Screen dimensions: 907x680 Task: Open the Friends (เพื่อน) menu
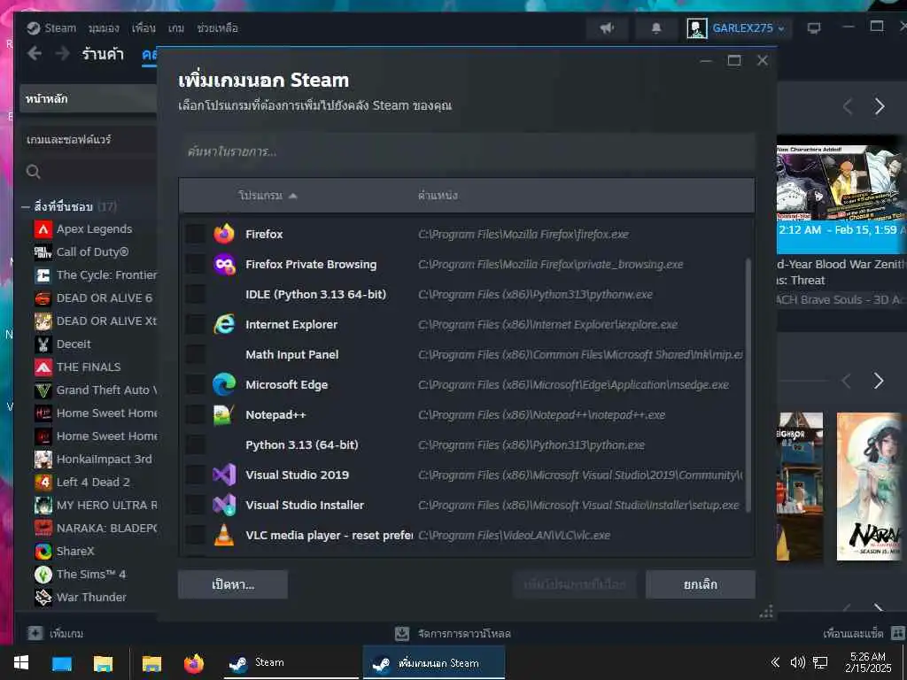click(x=143, y=27)
